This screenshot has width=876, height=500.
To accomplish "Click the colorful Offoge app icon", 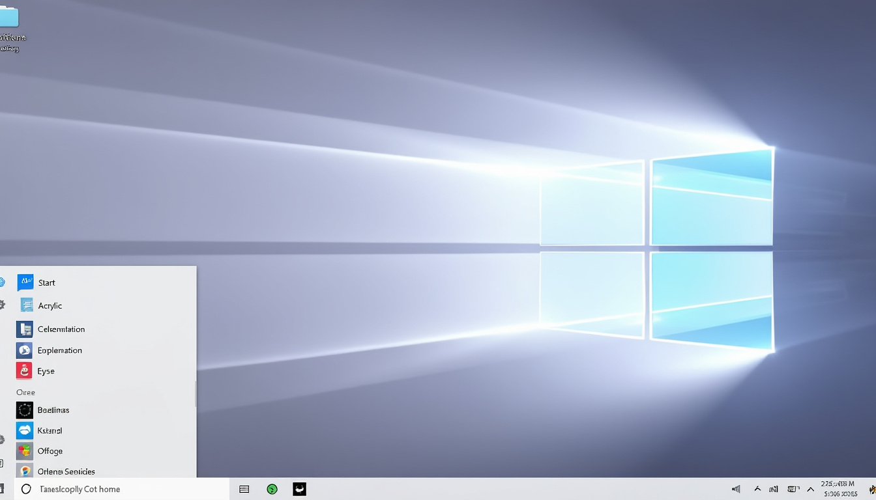I will [25, 451].
